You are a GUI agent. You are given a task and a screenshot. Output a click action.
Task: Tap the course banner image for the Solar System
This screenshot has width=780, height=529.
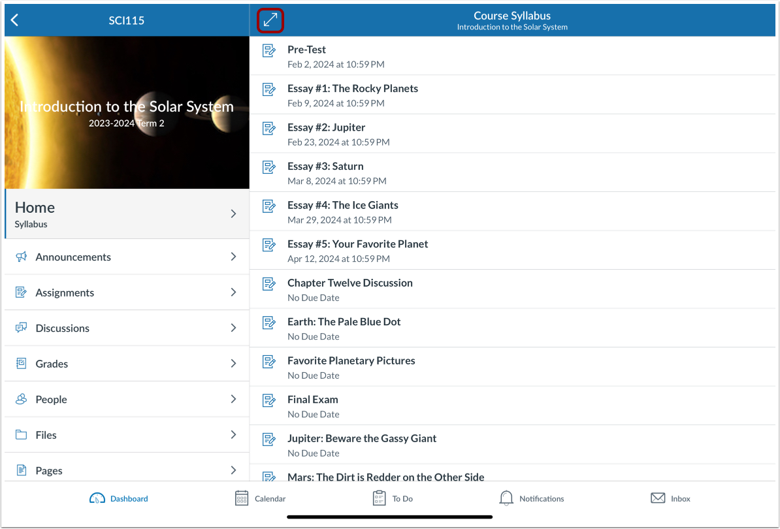(x=127, y=113)
